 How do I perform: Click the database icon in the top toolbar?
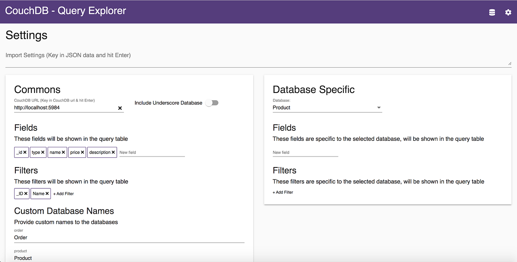point(492,12)
